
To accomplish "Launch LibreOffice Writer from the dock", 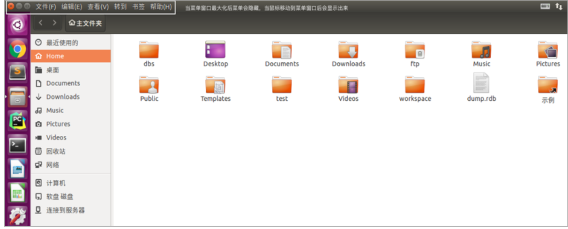I will pos(18,169).
